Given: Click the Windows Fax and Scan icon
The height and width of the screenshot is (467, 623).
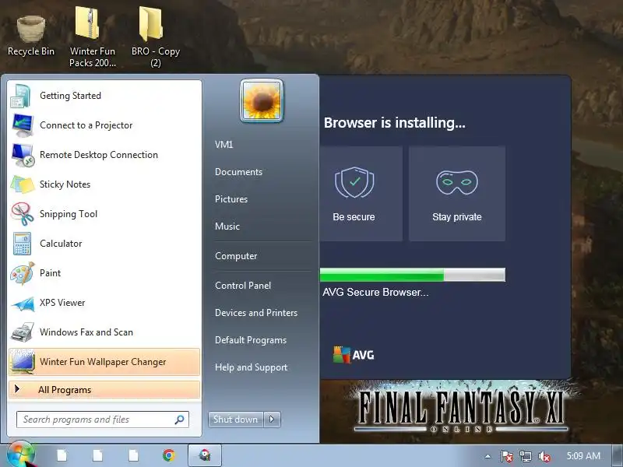Looking at the screenshot, I should click(23, 332).
